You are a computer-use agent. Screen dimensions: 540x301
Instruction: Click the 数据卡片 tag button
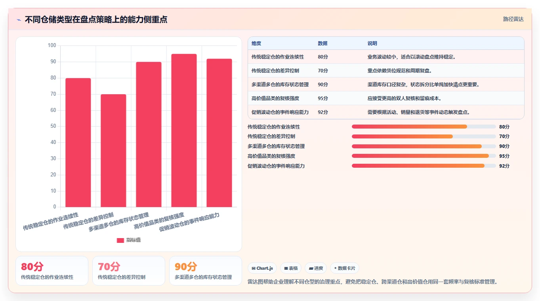click(x=345, y=268)
